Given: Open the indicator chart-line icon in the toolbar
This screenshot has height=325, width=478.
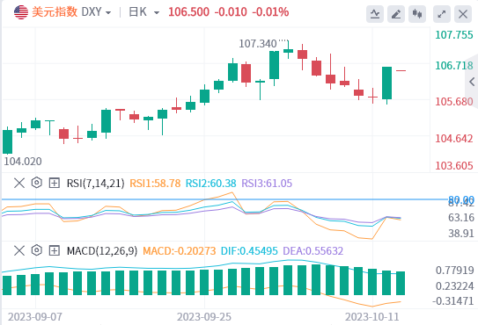Looking at the screenshot, I should 375,14.
